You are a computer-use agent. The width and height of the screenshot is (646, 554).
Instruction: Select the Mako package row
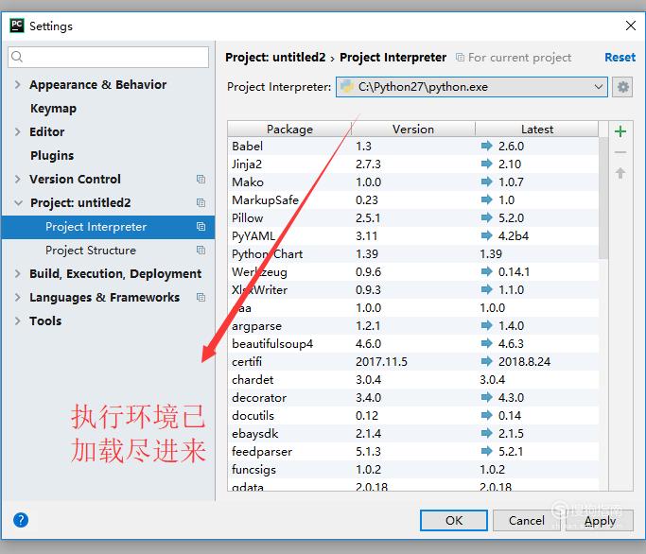[413, 182]
